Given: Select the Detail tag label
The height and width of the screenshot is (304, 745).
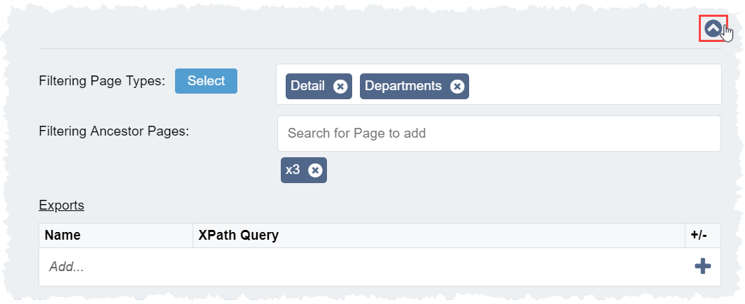Looking at the screenshot, I should [308, 86].
